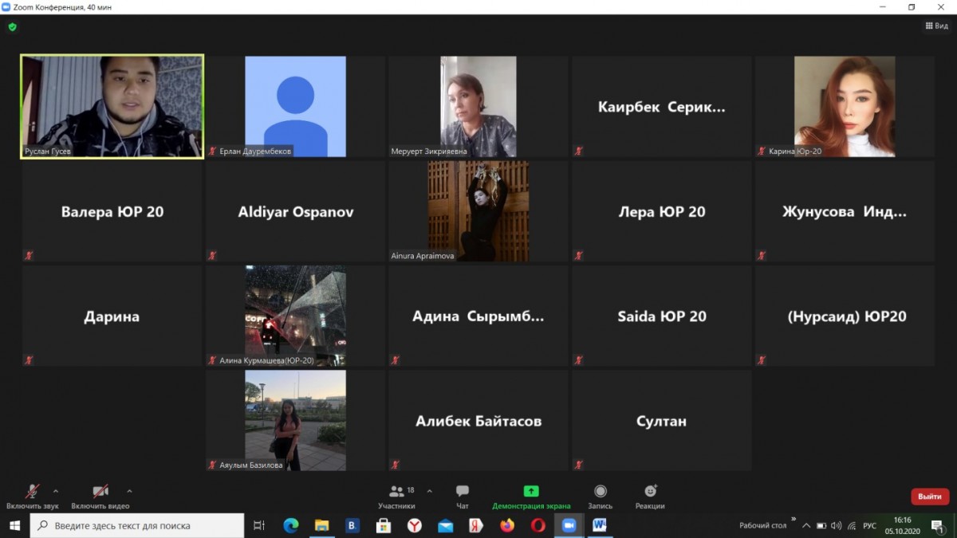Turn on camera with Включить видео
The height and width of the screenshot is (538, 957).
100,496
